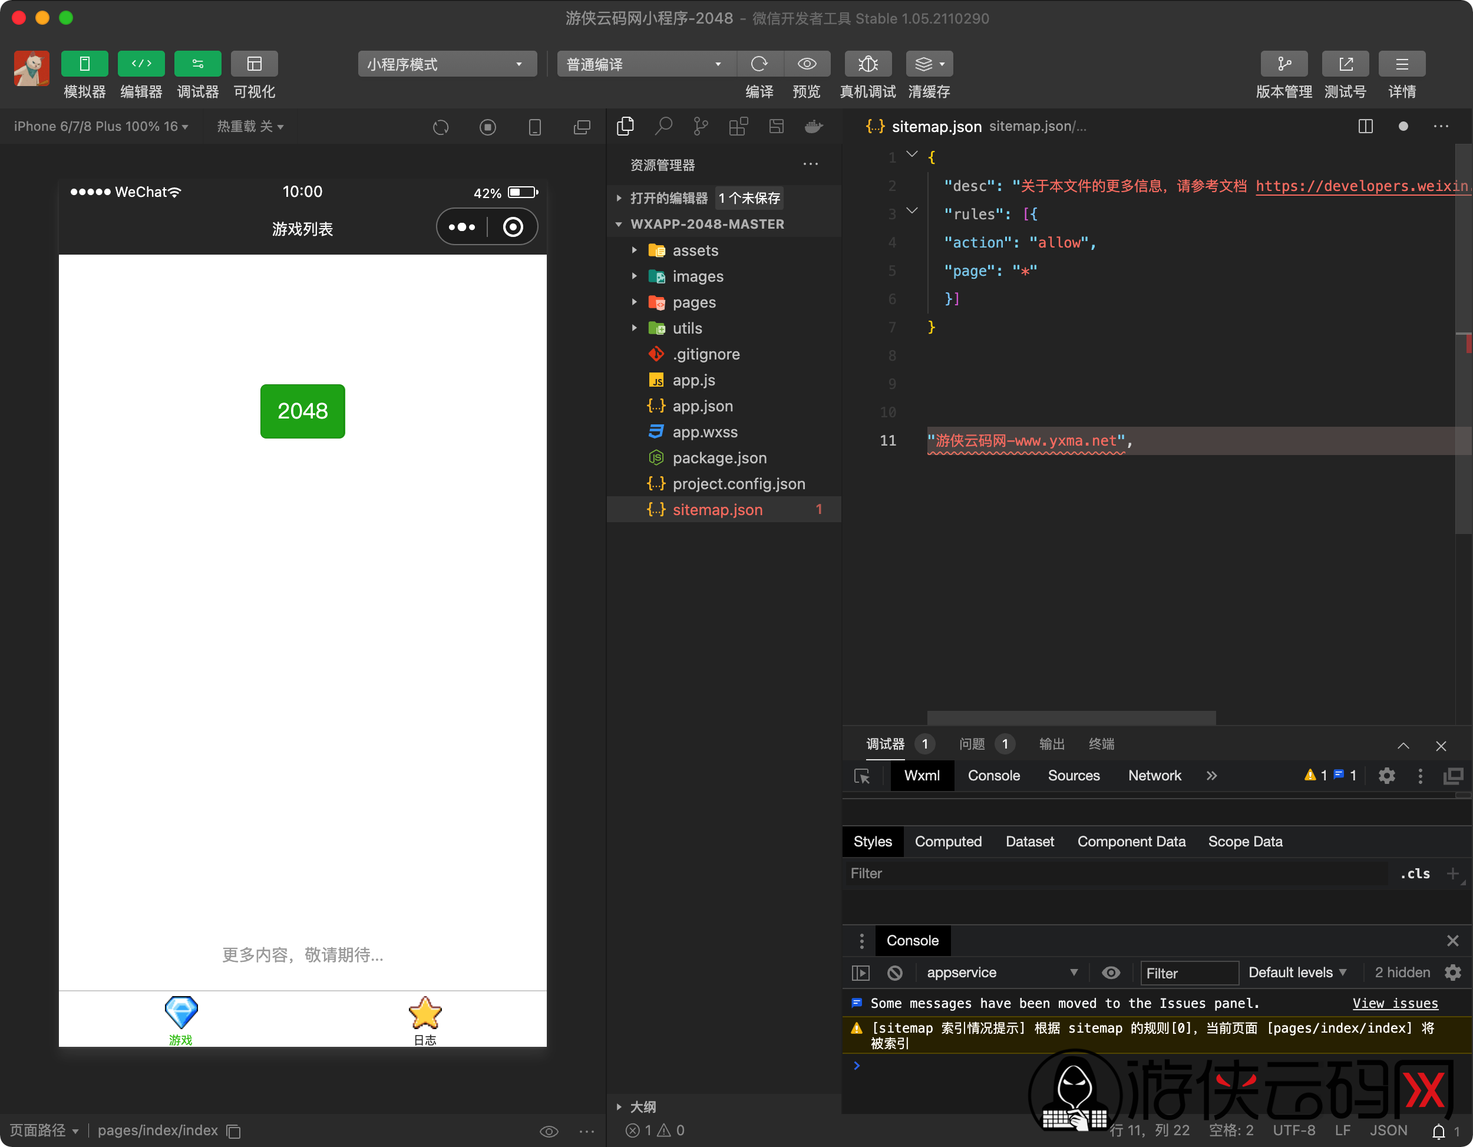The height and width of the screenshot is (1147, 1473).
Task: Toggle the simulator (模拟器) panel button
Action: coord(84,64)
